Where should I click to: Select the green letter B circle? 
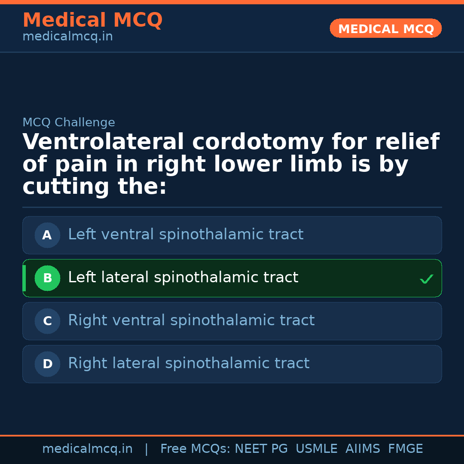coord(47,278)
